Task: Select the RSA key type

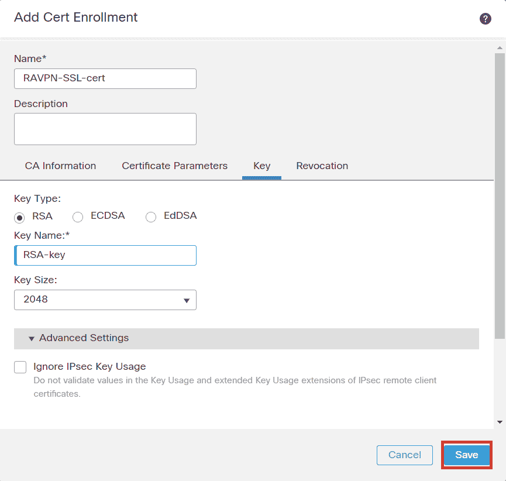Action: point(19,218)
